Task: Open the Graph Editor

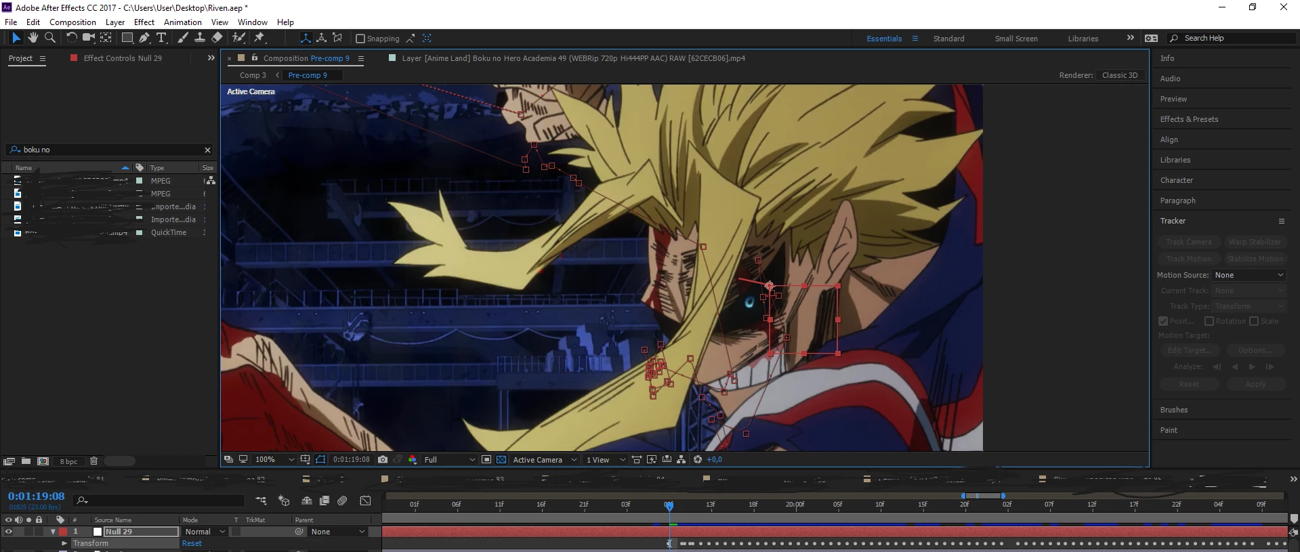Action: [365, 501]
